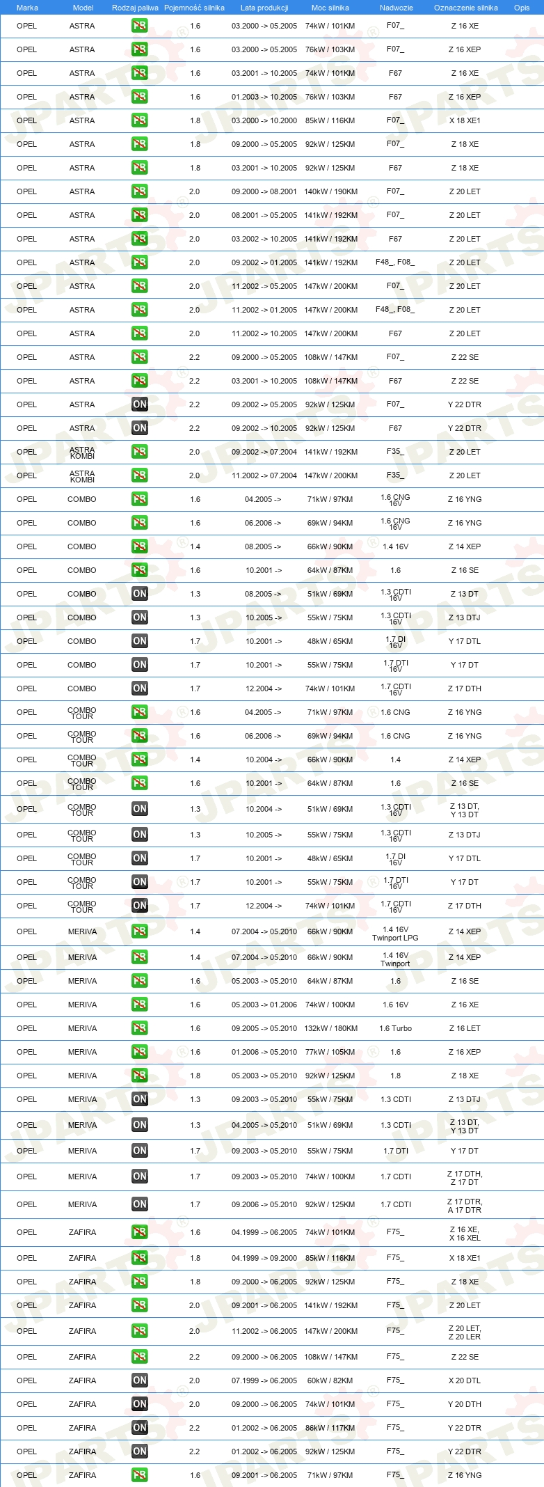The height and width of the screenshot is (1487, 544).
Task: Click the date range 07.1999 -> 06.2005
Action: point(264,1380)
